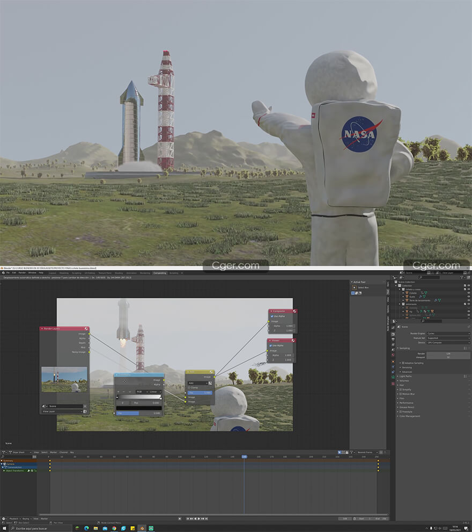
Task: Toggle Use Alpha in the Viewer node
Action: 270,346
